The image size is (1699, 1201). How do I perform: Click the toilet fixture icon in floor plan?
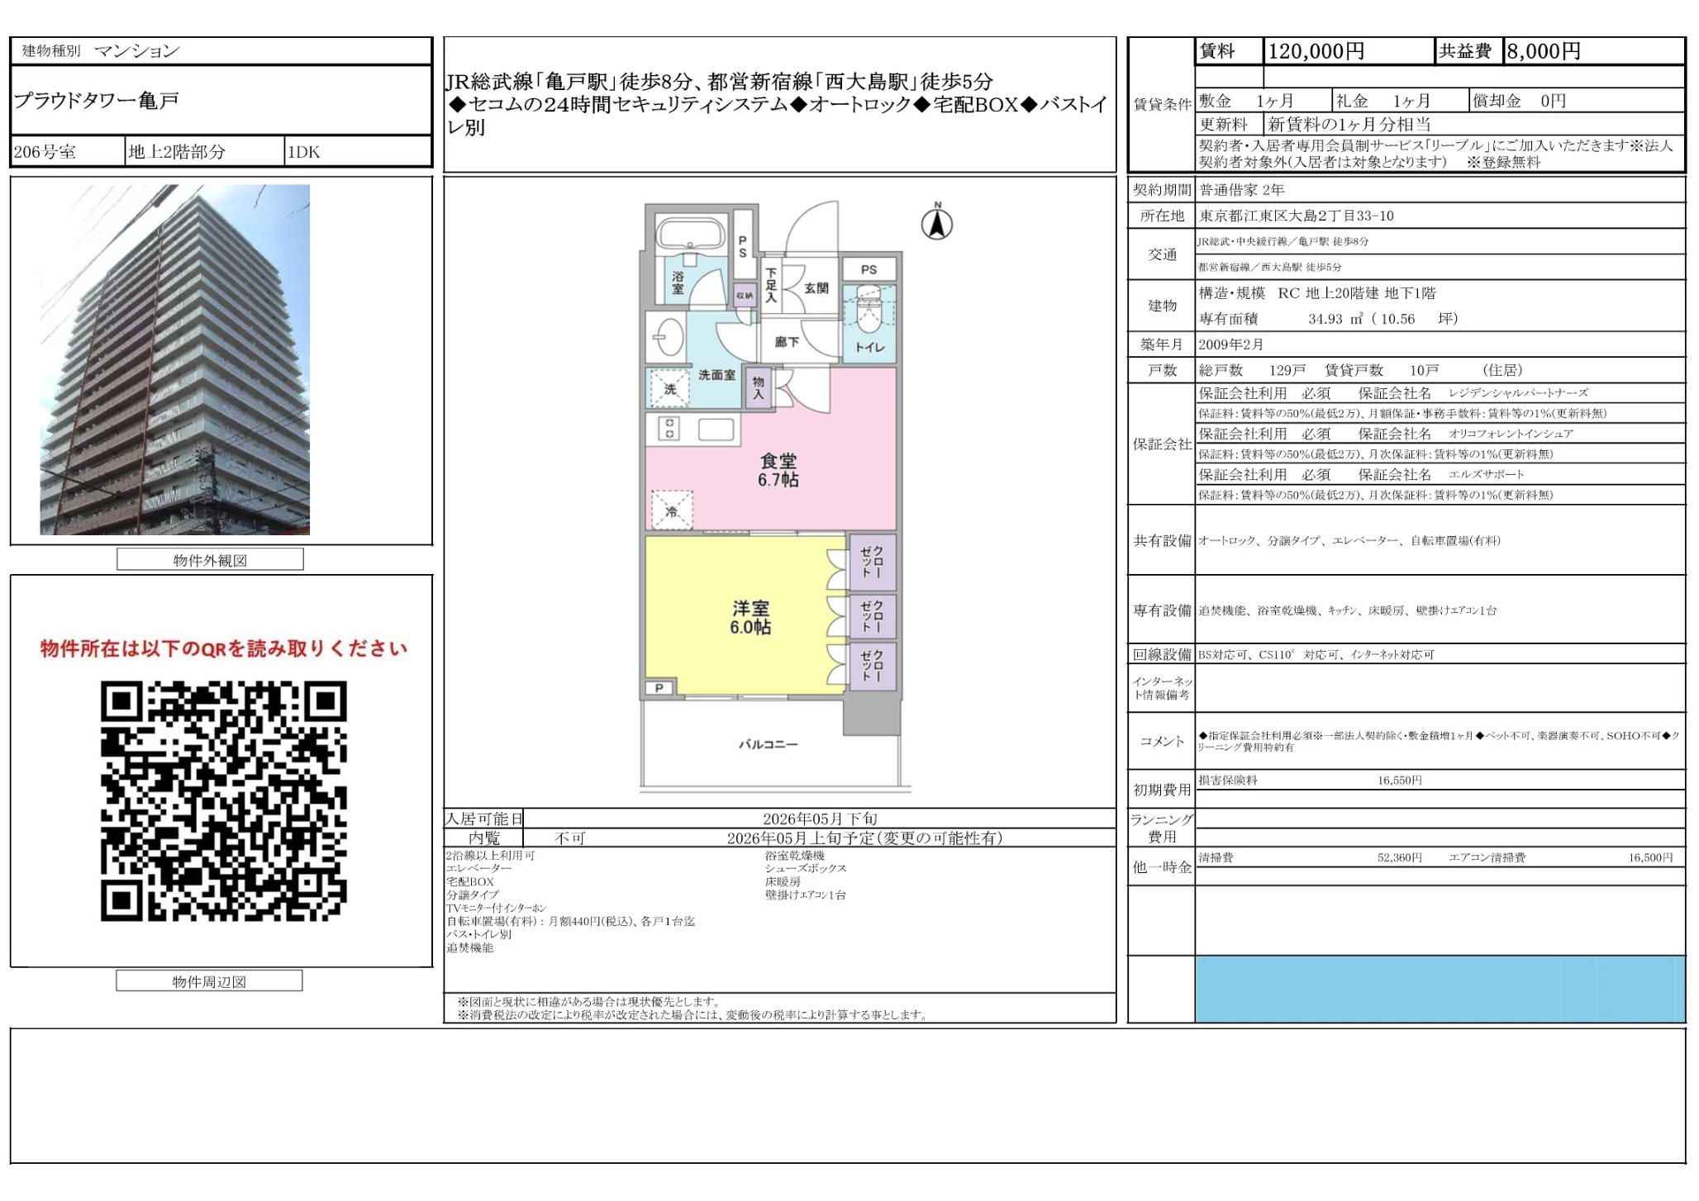click(869, 311)
